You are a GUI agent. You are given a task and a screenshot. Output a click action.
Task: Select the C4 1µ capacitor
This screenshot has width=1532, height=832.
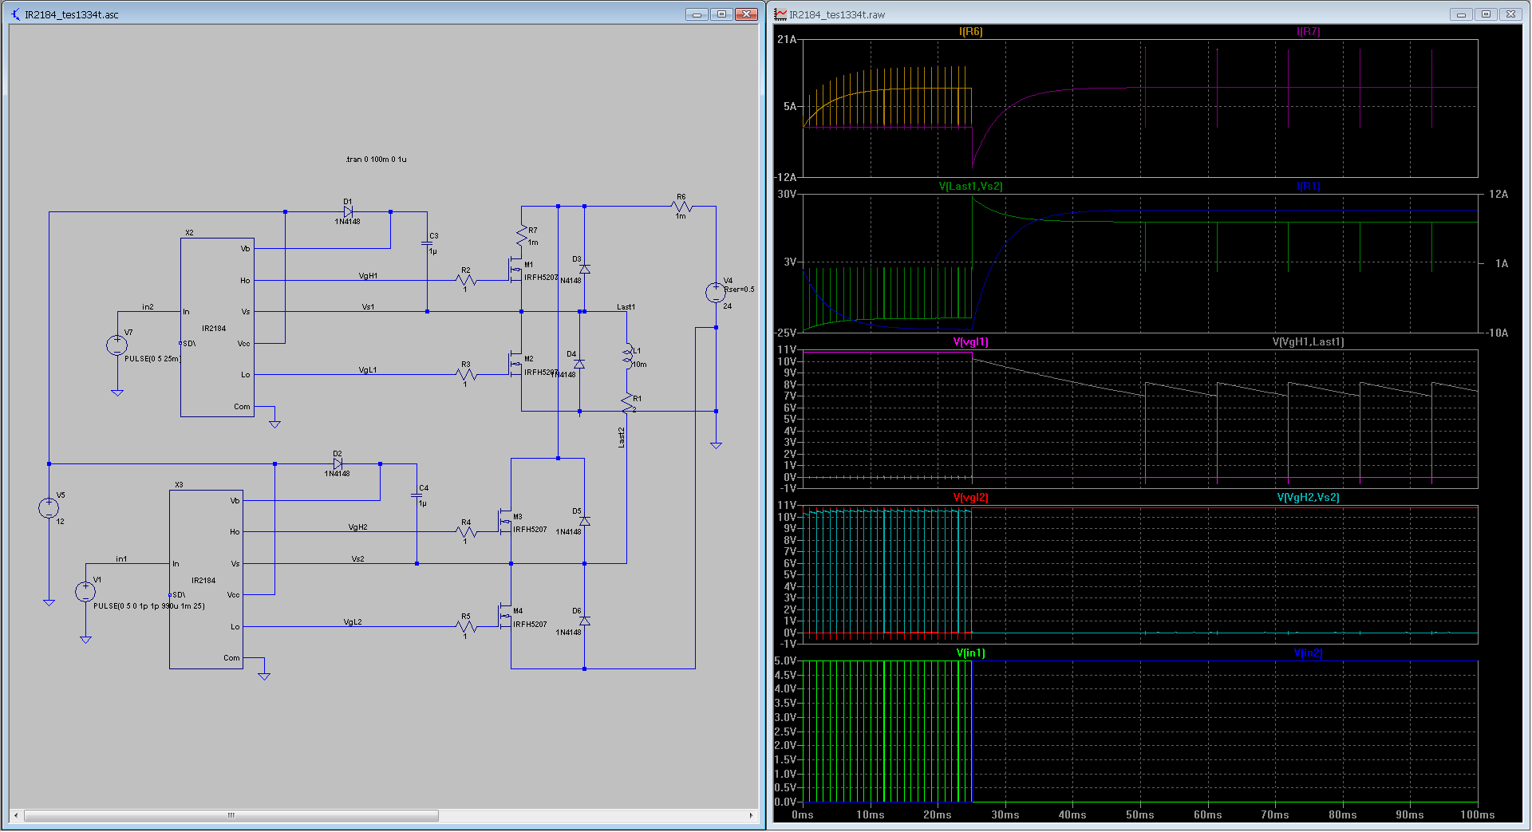417,495
